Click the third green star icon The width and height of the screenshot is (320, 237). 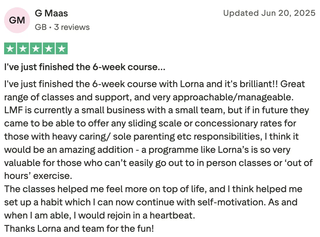[x=36, y=48]
